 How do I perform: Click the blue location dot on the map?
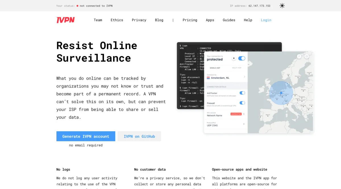pyautogui.click(x=281, y=93)
